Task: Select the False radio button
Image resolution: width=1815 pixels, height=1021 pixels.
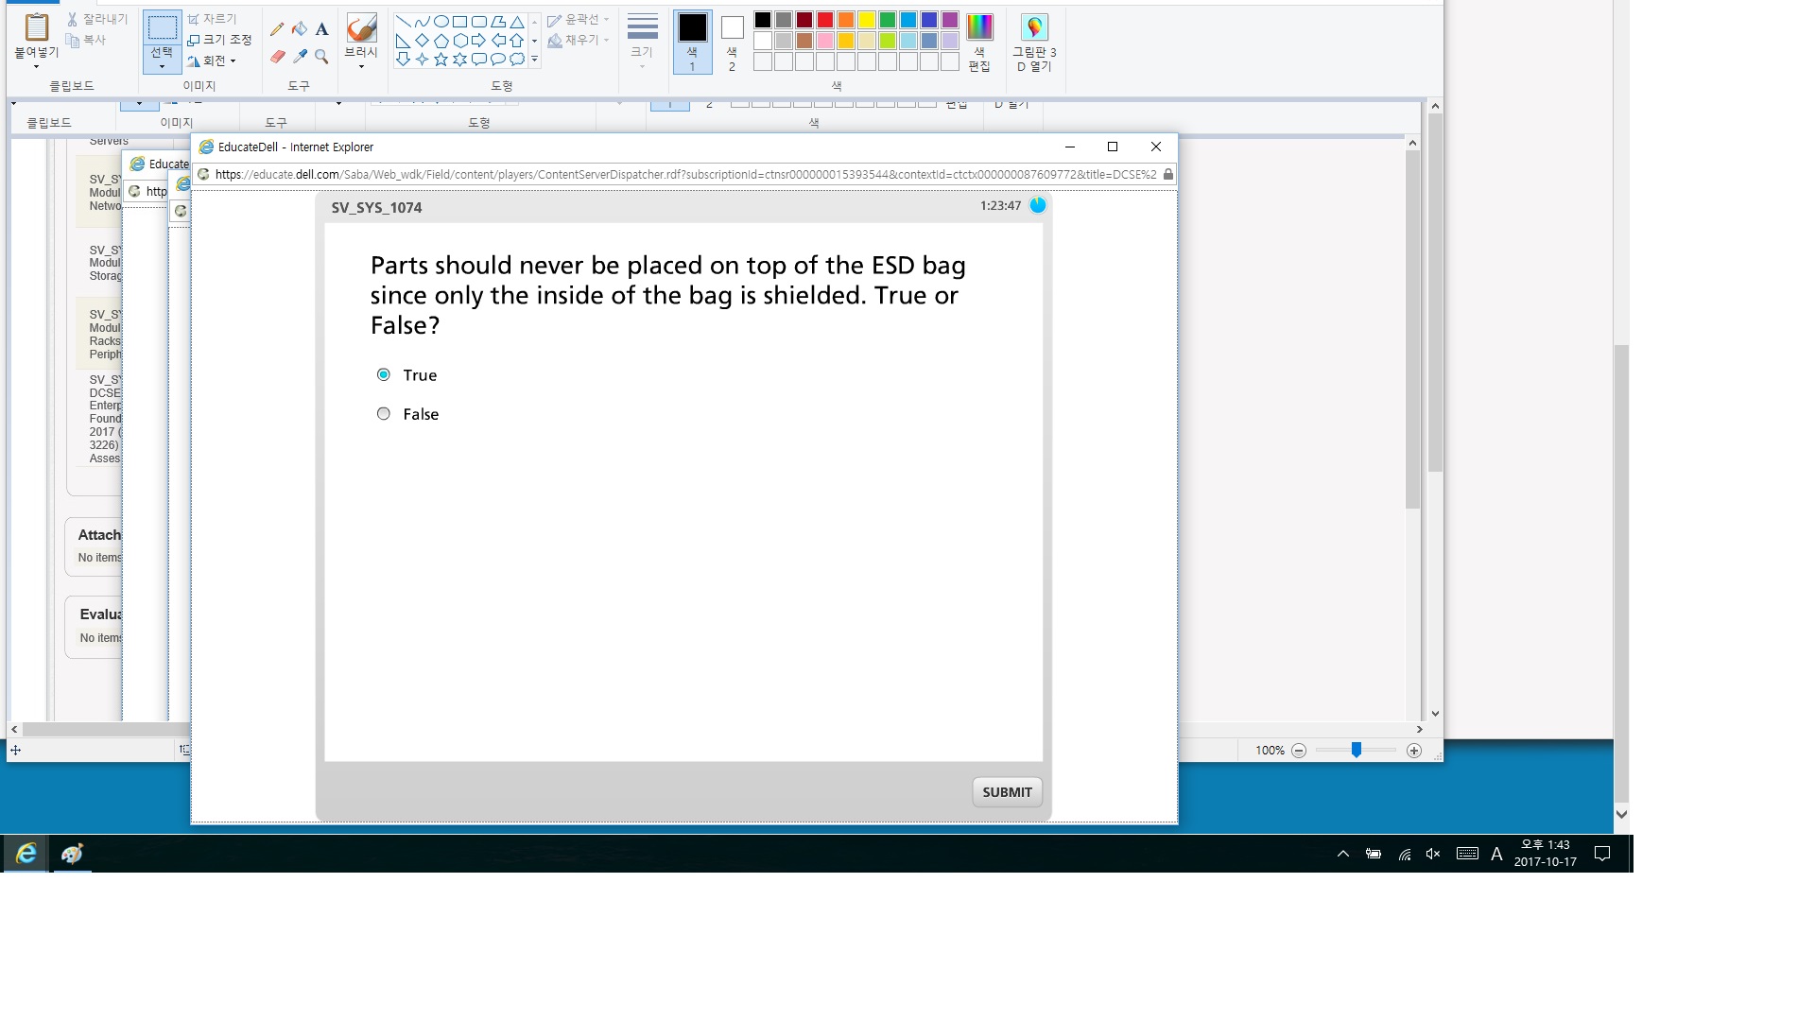Action: (x=383, y=413)
